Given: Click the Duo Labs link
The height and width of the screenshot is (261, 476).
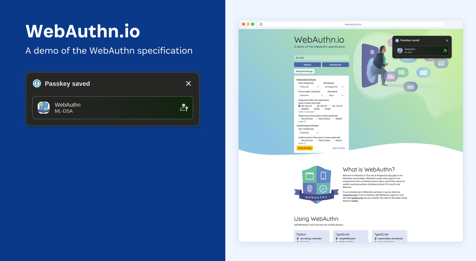Looking at the screenshot, I should (392, 176).
